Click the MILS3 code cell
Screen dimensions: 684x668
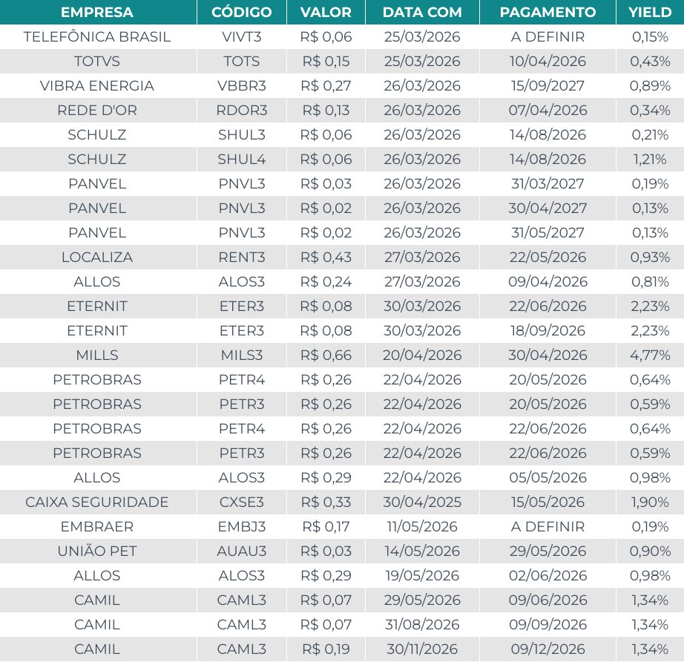click(242, 355)
